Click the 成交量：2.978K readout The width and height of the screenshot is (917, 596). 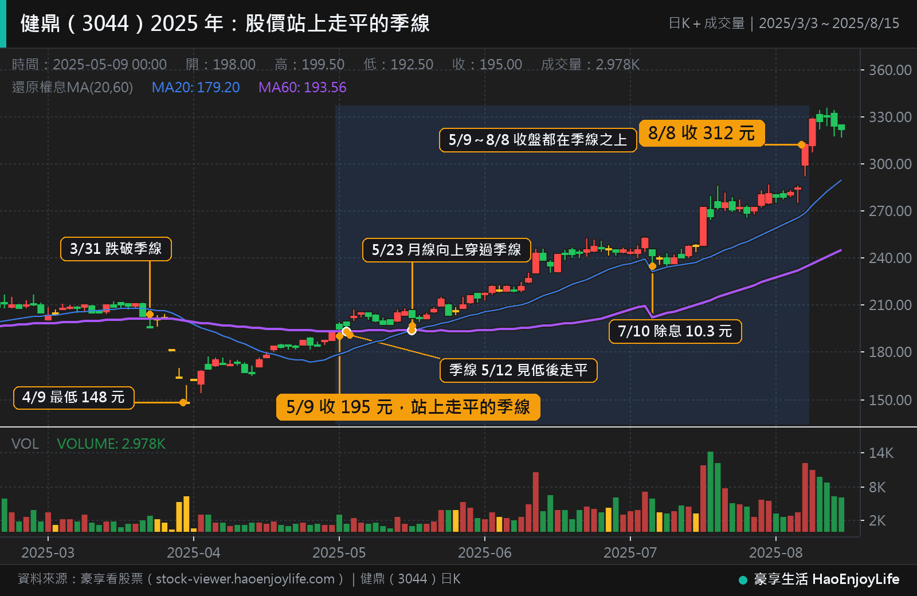590,64
